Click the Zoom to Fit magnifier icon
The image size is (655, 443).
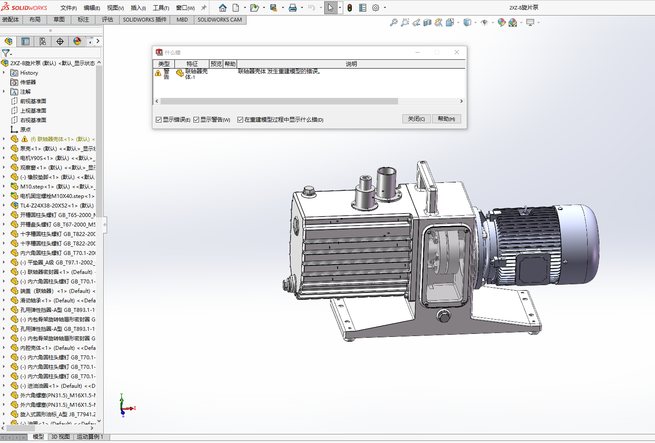[393, 22]
